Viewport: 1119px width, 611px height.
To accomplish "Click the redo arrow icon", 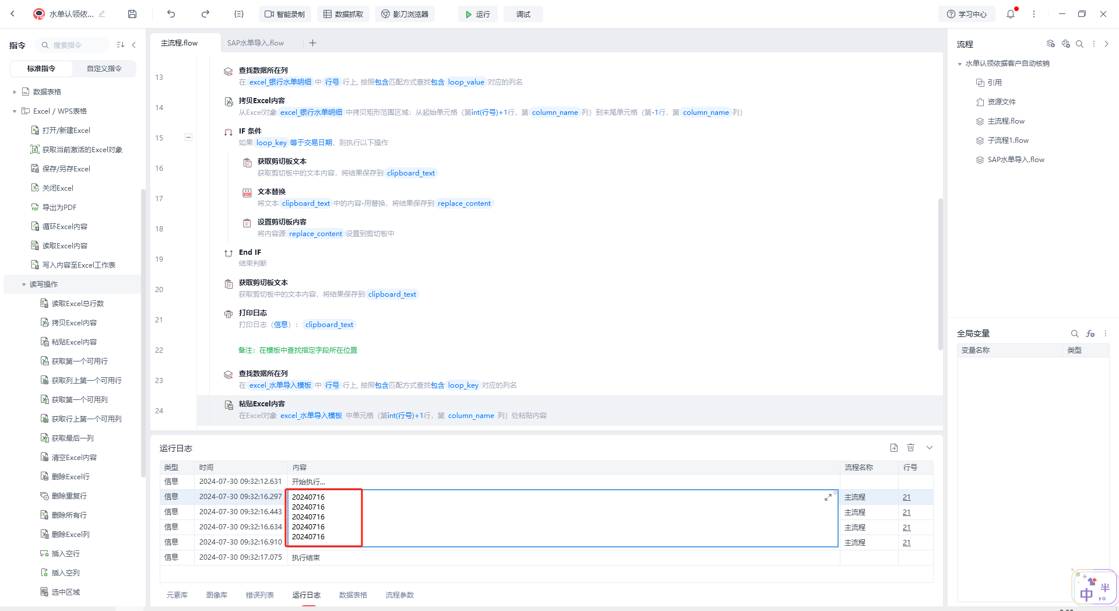I will (205, 14).
